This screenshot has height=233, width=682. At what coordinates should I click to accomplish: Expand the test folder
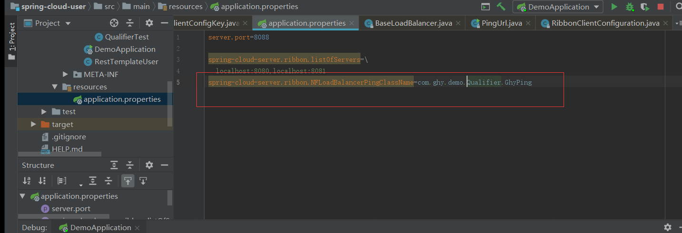(44, 111)
